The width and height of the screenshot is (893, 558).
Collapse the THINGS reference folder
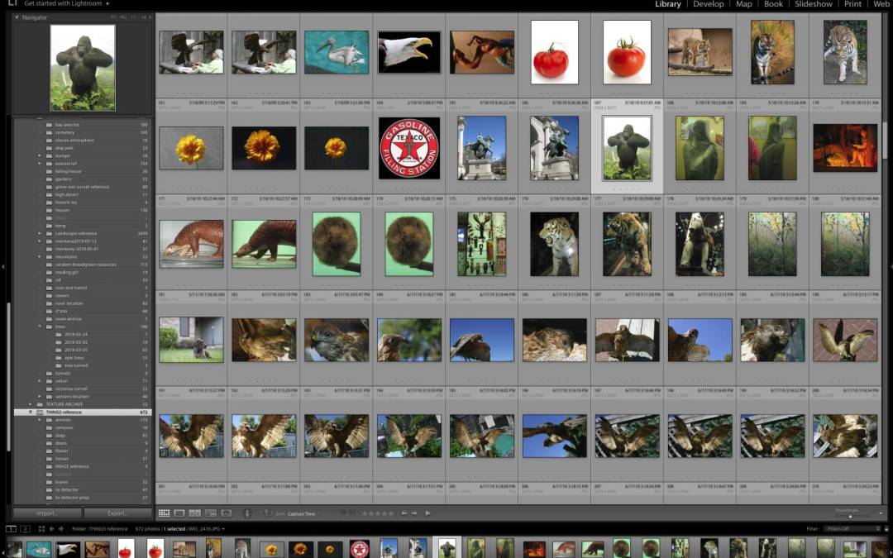[31, 412]
